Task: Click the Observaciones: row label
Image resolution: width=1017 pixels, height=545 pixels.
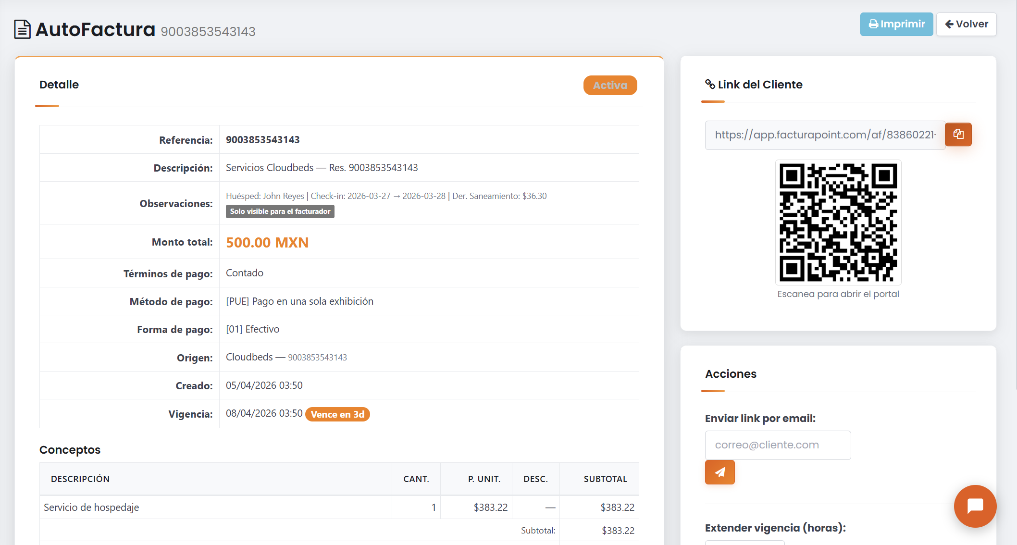Action: [176, 204]
